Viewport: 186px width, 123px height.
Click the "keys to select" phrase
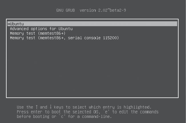pyautogui.click(x=70, y=107)
